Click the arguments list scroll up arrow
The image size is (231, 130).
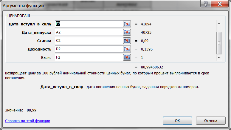click(x=219, y=24)
